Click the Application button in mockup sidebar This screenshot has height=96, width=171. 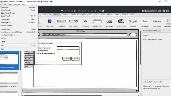(29, 55)
